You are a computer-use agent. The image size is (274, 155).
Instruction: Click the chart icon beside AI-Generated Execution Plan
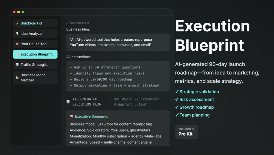pos(68,102)
